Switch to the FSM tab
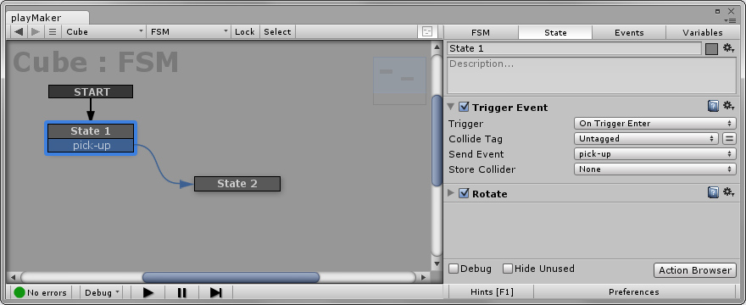This screenshot has height=305, width=746. [x=481, y=32]
